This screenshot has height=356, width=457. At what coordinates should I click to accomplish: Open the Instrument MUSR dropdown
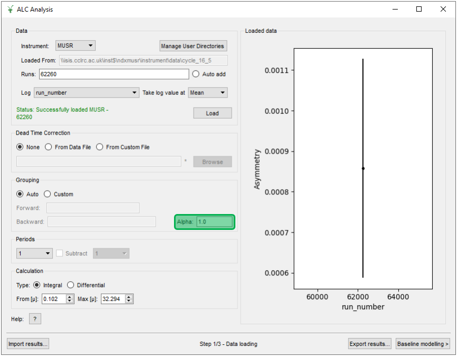(76, 46)
